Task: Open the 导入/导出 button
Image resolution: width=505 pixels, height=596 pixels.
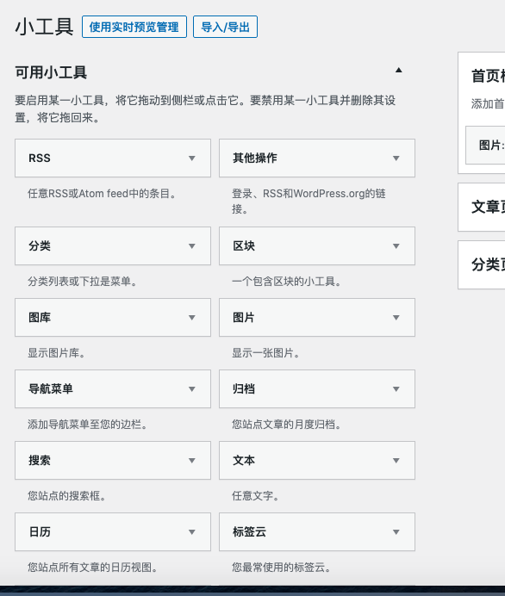Action: 225,27
